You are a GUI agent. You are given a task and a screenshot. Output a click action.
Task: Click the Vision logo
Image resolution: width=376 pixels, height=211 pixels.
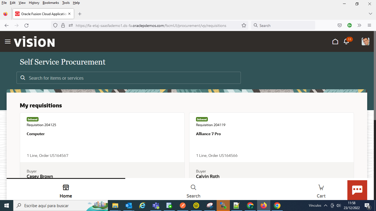coord(34,42)
